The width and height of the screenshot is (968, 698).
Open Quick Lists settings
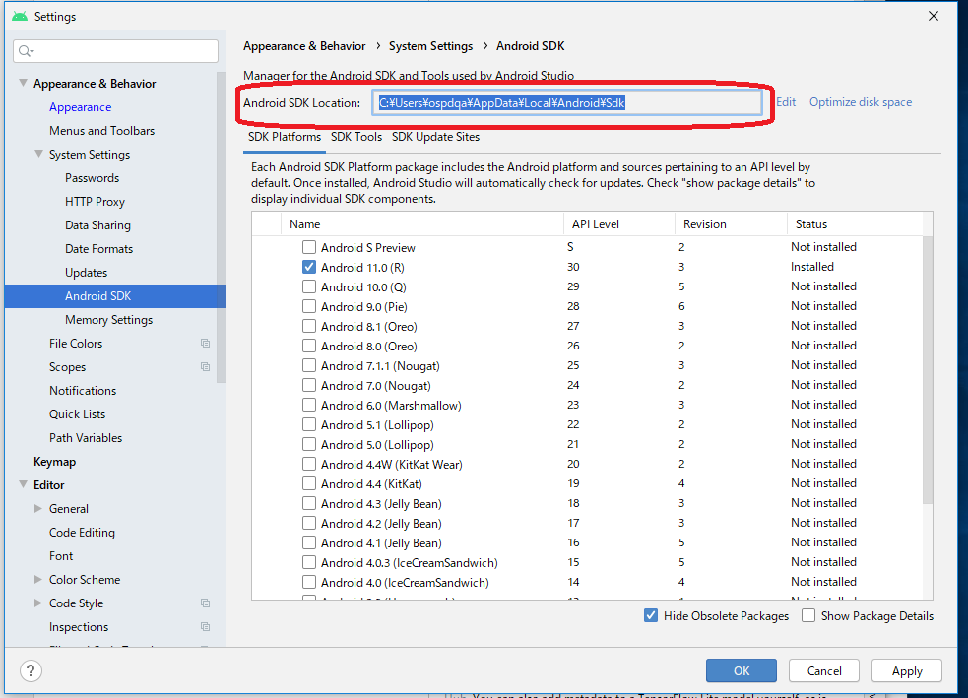[77, 414]
